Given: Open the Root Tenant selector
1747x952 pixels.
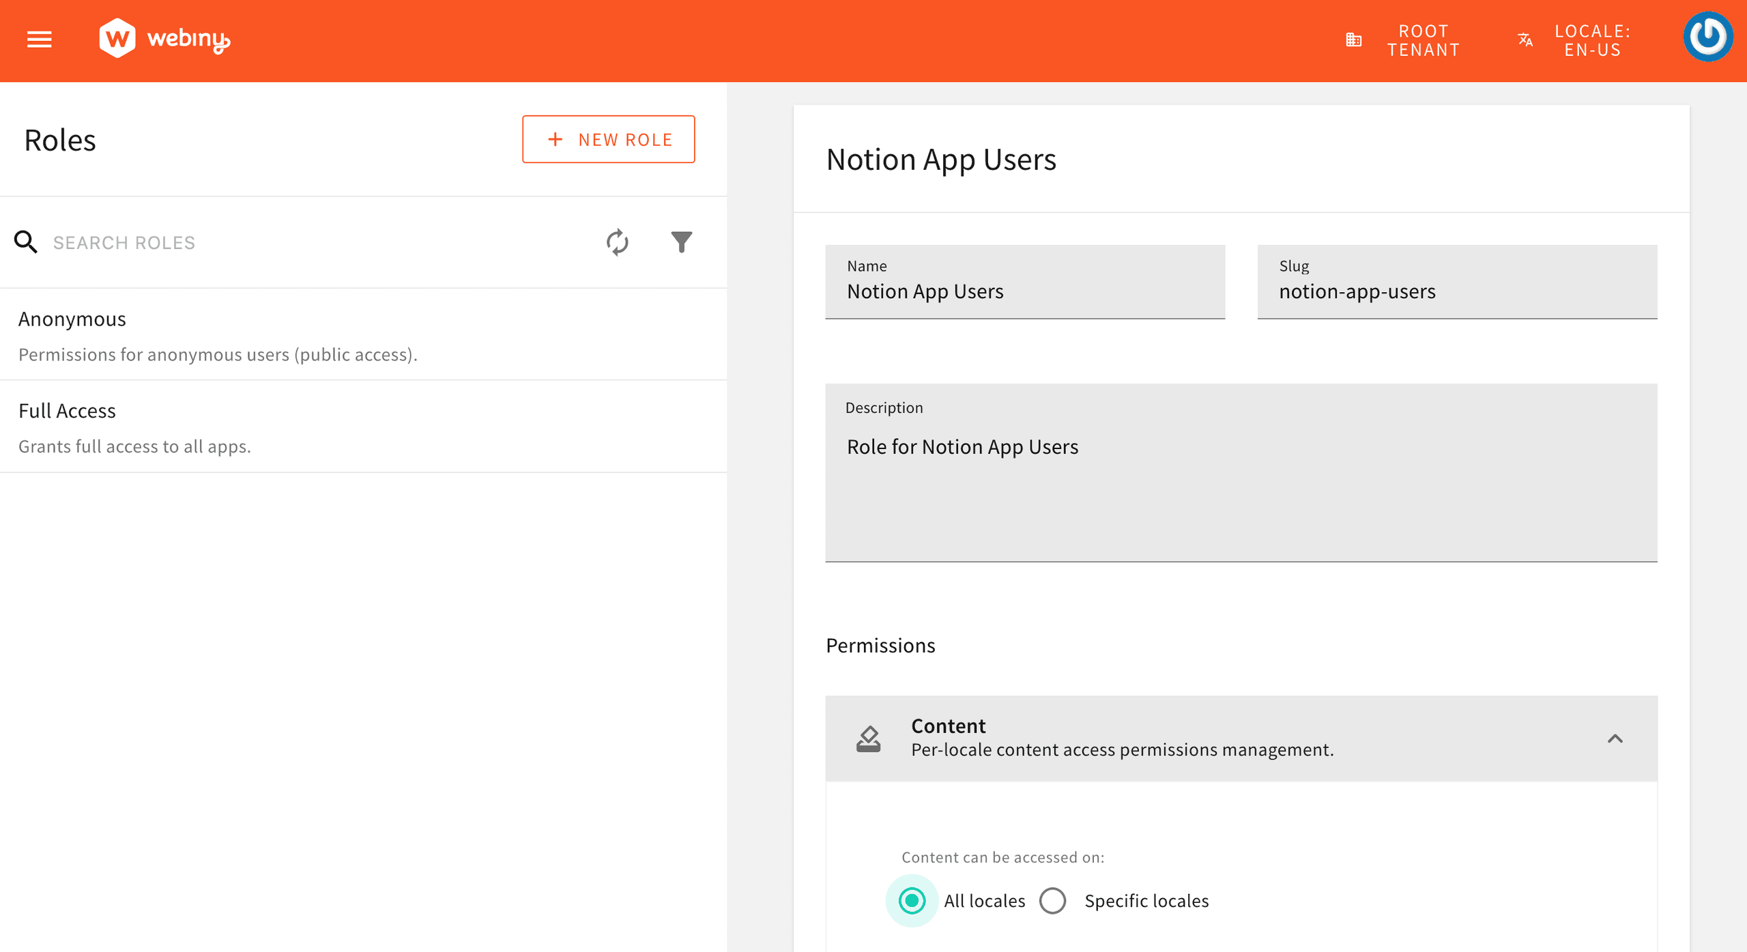Looking at the screenshot, I should [1423, 40].
